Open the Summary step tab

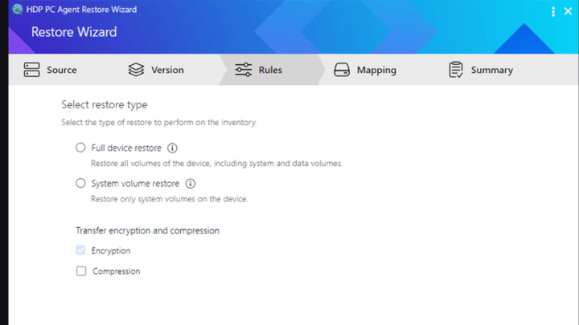(481, 70)
